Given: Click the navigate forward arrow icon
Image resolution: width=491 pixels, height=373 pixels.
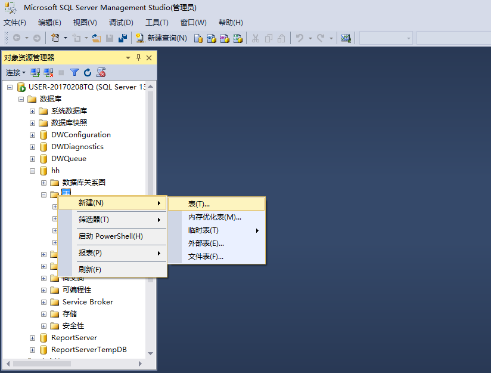Looking at the screenshot, I should (37, 38).
